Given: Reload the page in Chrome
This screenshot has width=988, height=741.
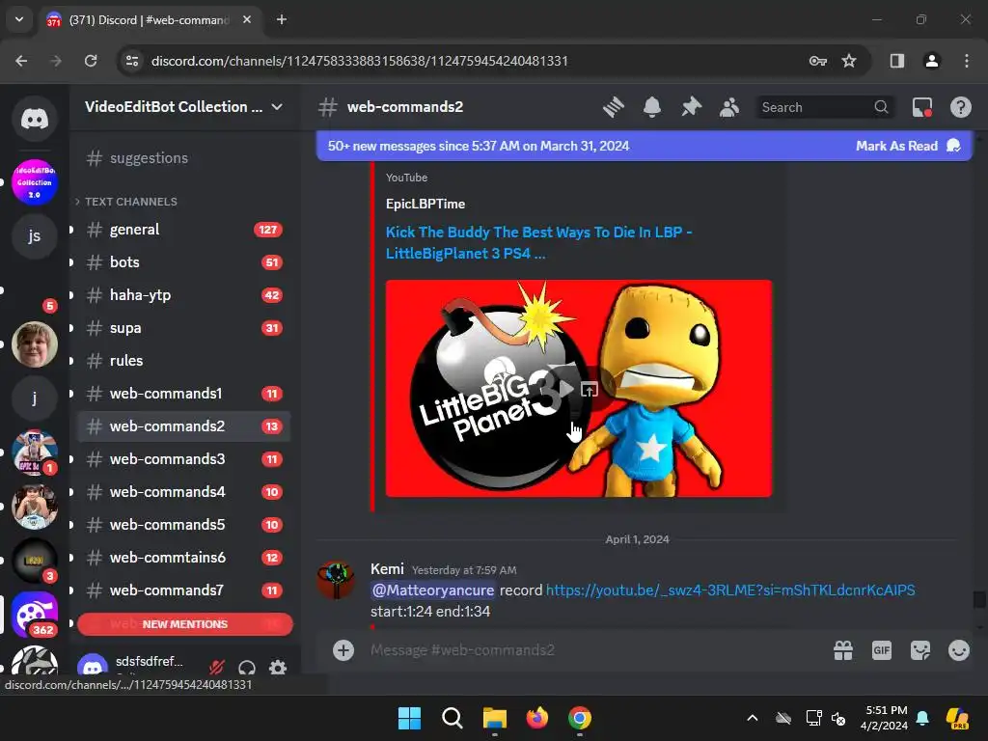Looking at the screenshot, I should [x=91, y=61].
